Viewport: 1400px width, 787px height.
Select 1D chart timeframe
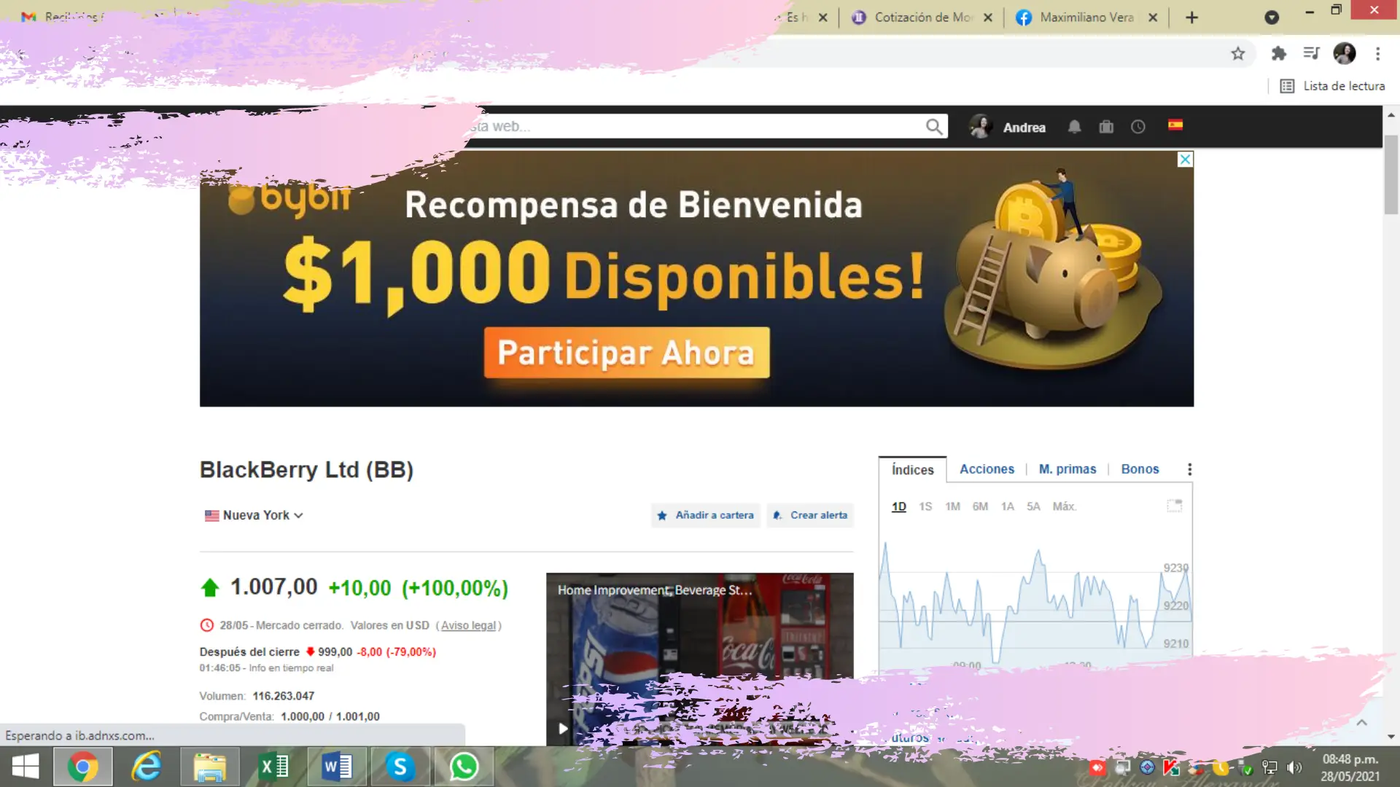coord(898,506)
